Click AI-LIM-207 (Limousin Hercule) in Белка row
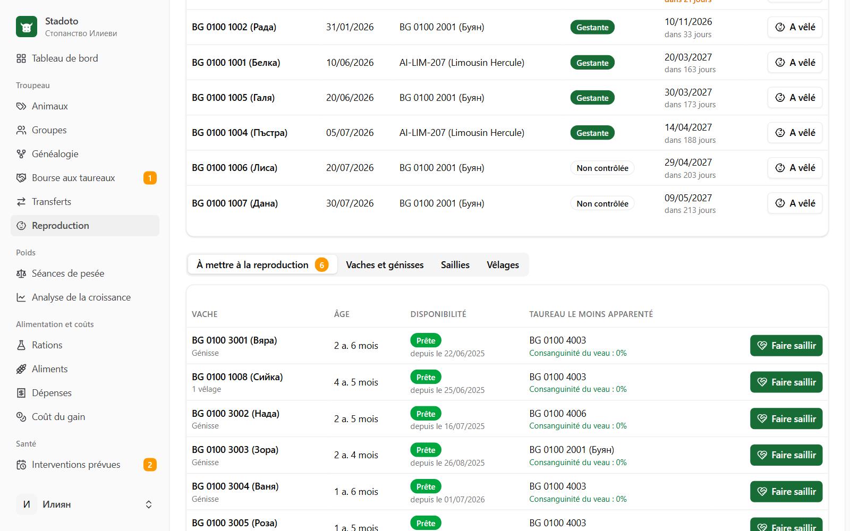Viewport: 850px width, 531px height. click(462, 63)
